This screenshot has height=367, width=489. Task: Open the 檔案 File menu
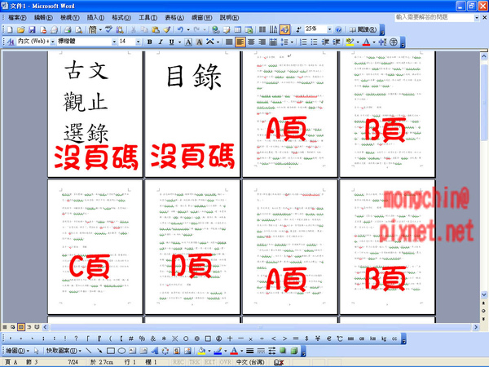(x=17, y=18)
